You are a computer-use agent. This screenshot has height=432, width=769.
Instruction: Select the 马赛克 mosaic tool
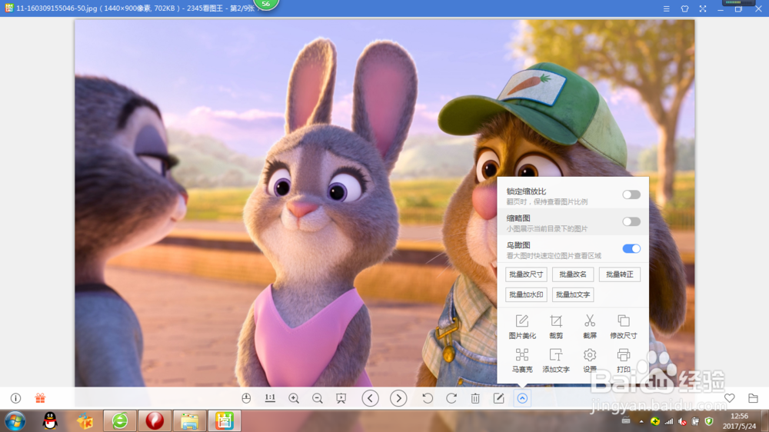coord(522,361)
